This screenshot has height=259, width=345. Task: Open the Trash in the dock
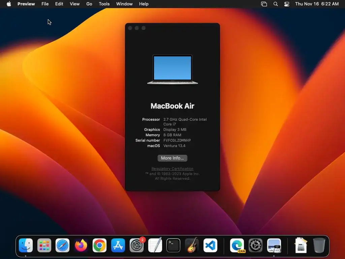point(319,246)
